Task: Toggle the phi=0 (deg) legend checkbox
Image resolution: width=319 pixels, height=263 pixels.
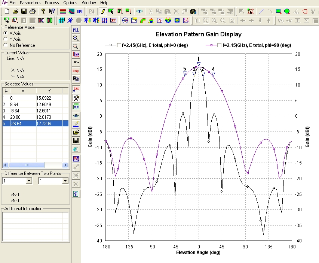Action: pyautogui.click(x=119, y=45)
